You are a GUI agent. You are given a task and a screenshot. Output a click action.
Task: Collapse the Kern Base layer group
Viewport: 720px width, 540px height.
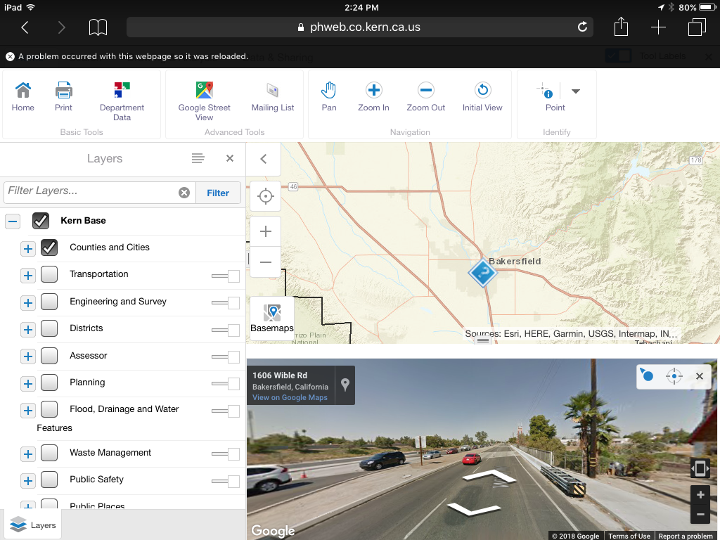[13, 221]
